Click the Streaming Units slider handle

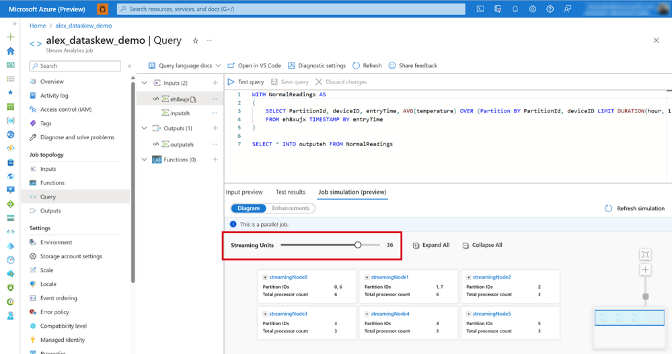click(358, 245)
